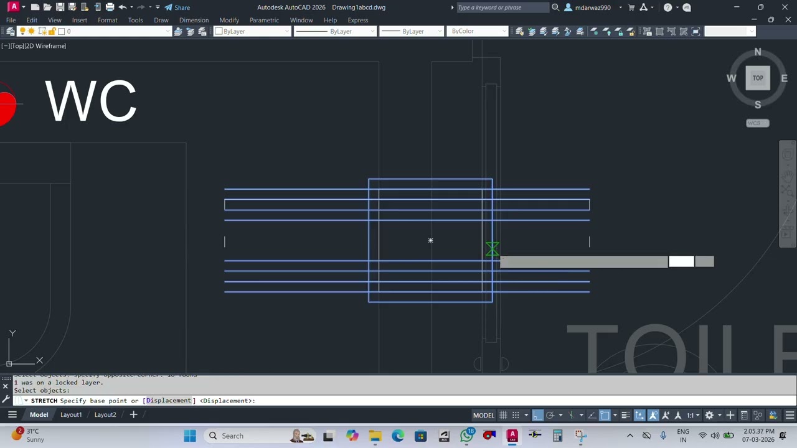Switch to the Layout1 tab
The height and width of the screenshot is (448, 797).
tap(71, 414)
